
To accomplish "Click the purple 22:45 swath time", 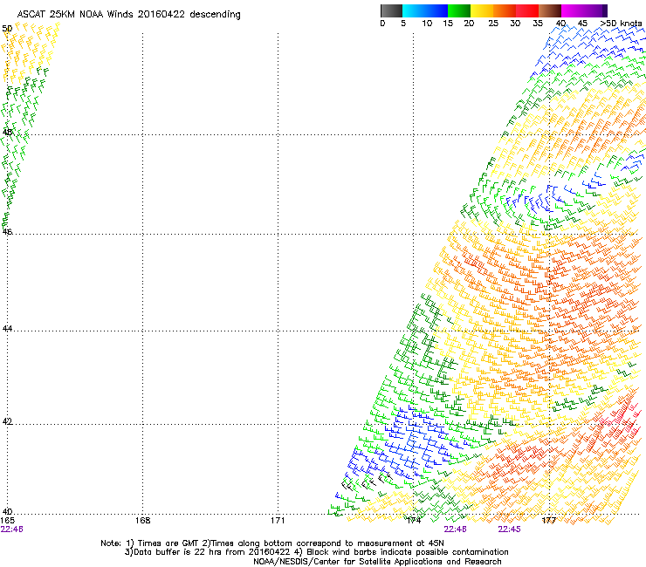I will 509,529.
